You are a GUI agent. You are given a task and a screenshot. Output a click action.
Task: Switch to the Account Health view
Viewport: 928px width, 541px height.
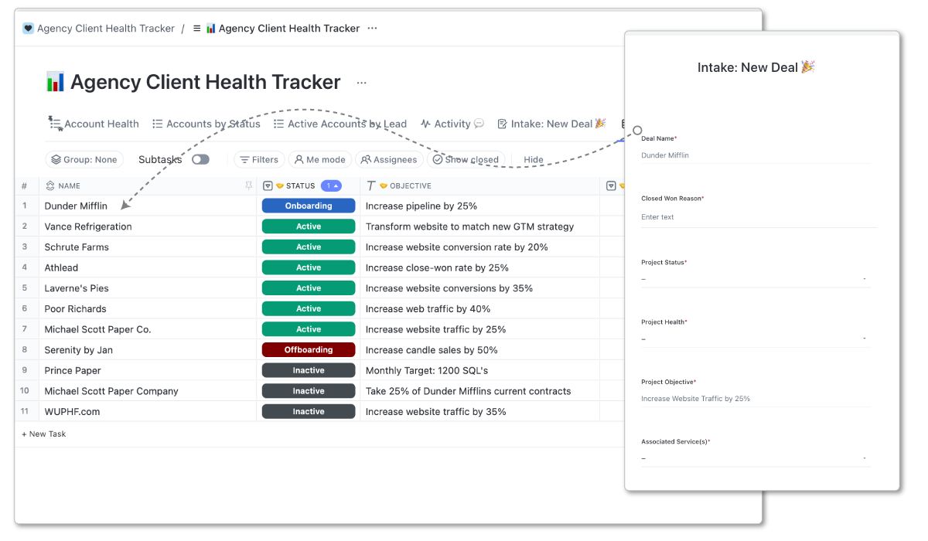[93, 124]
